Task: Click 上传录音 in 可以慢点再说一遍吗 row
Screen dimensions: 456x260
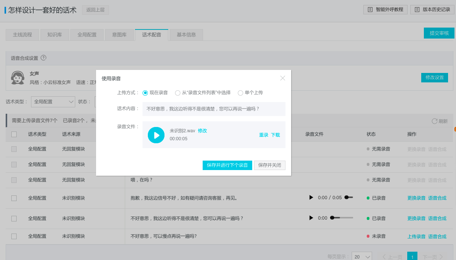Action: 416,237
